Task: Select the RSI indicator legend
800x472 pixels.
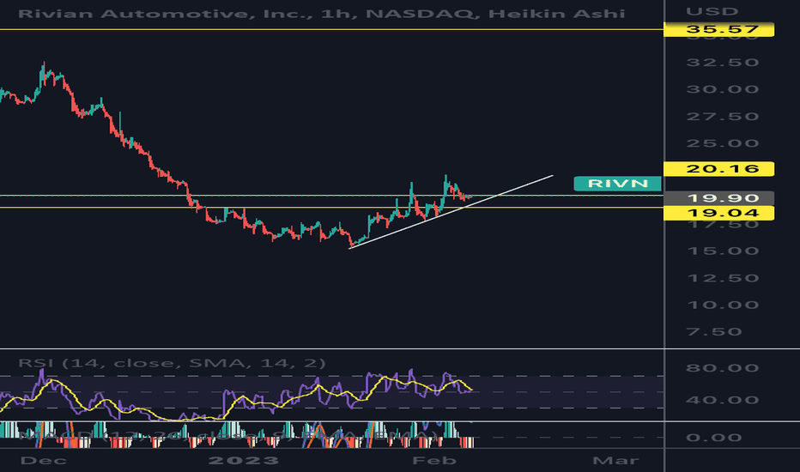Action: 172,363
